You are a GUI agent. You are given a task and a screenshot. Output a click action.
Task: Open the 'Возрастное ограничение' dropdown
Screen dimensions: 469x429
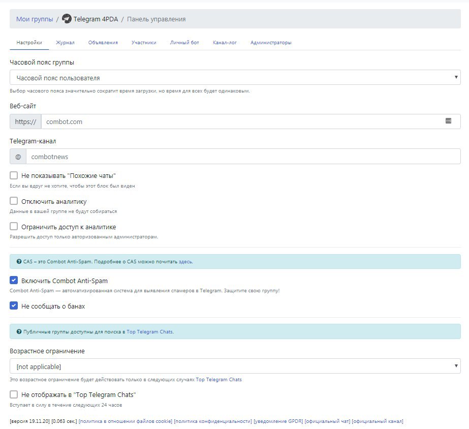click(235, 366)
